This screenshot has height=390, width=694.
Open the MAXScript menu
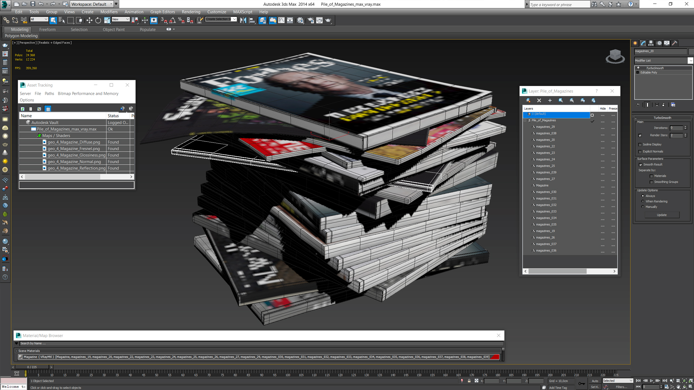(243, 12)
